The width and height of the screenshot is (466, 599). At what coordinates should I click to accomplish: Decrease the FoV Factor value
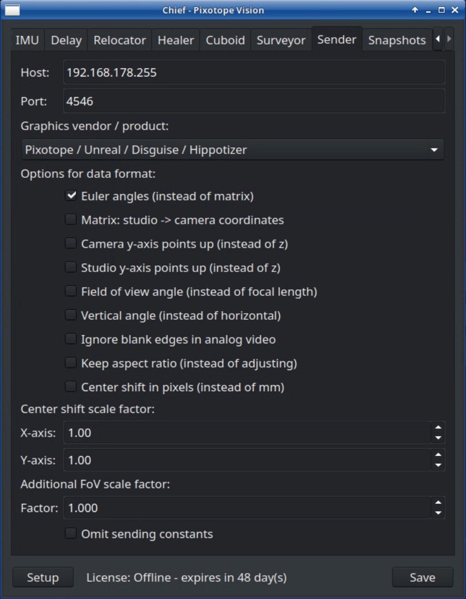coord(438,513)
